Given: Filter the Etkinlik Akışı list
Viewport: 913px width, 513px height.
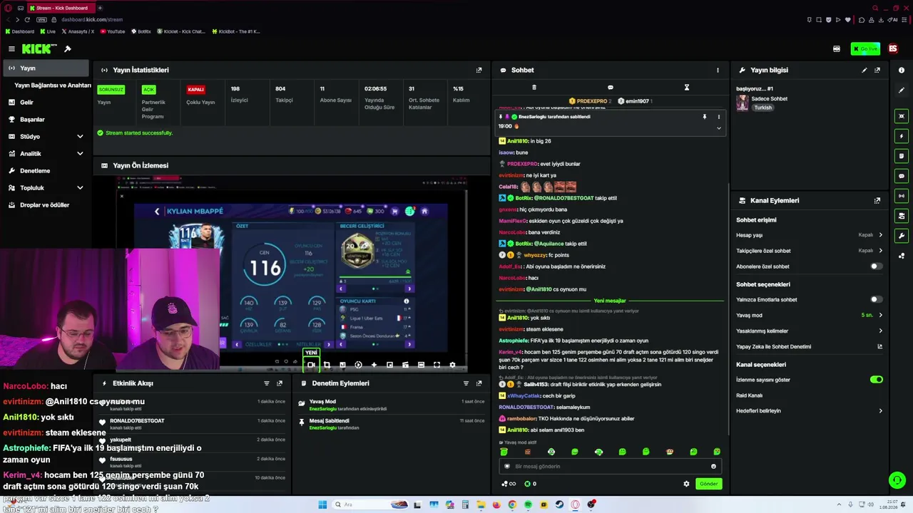Looking at the screenshot, I should [x=267, y=383].
